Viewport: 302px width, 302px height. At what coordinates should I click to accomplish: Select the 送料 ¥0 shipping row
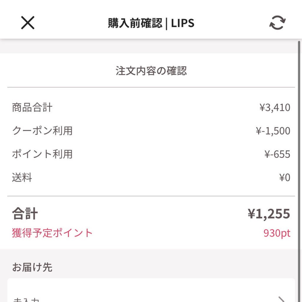click(x=151, y=177)
